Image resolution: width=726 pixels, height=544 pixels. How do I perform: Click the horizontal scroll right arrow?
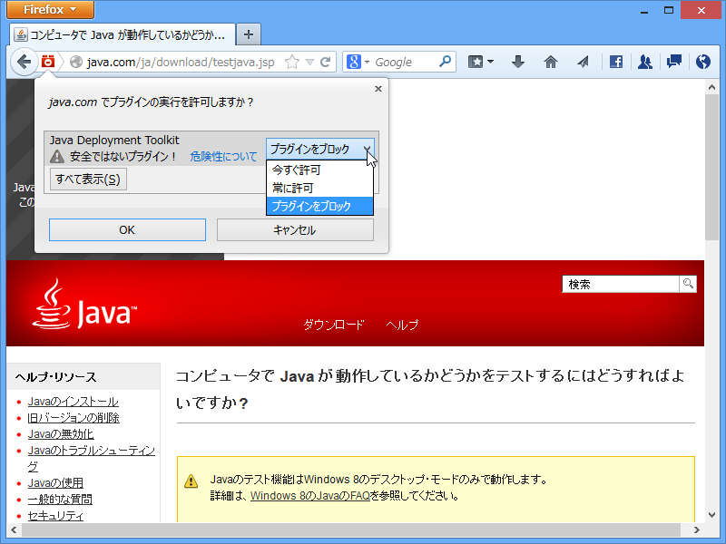[x=696, y=529]
